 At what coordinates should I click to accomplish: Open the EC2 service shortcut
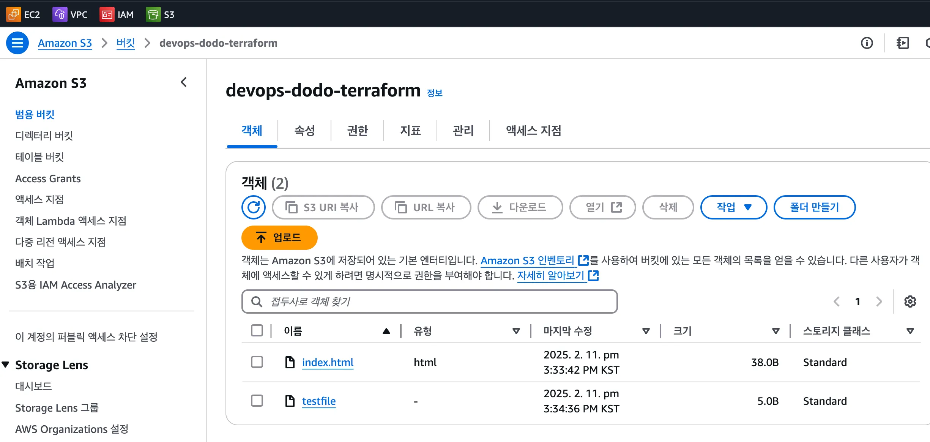23,14
